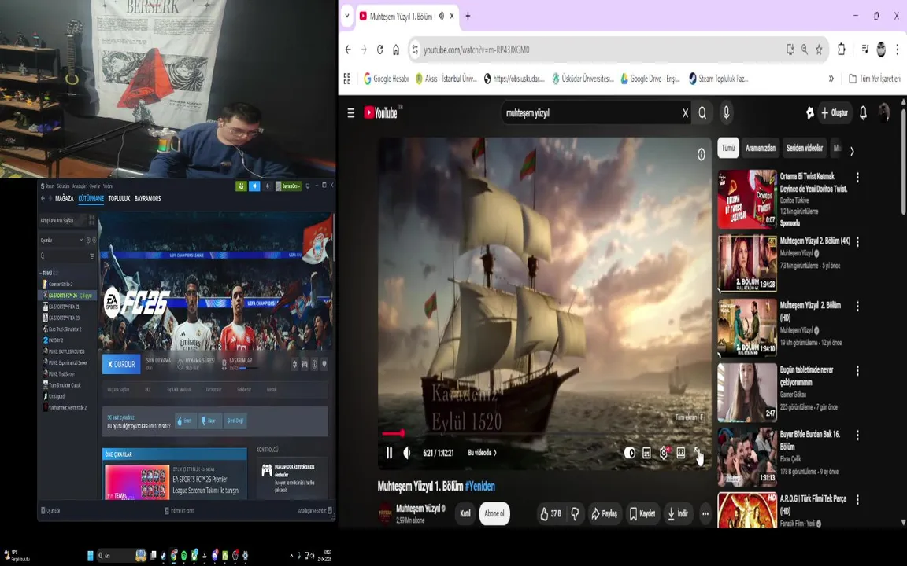This screenshot has height=566, width=907.
Task: Open options for Doritos Twist ad
Action: (x=858, y=178)
